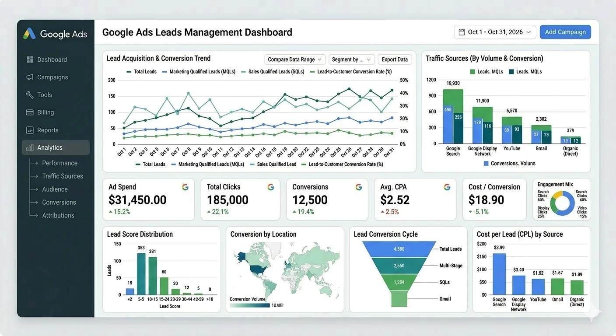Click the Campaigns megaphone icon

pos(30,77)
